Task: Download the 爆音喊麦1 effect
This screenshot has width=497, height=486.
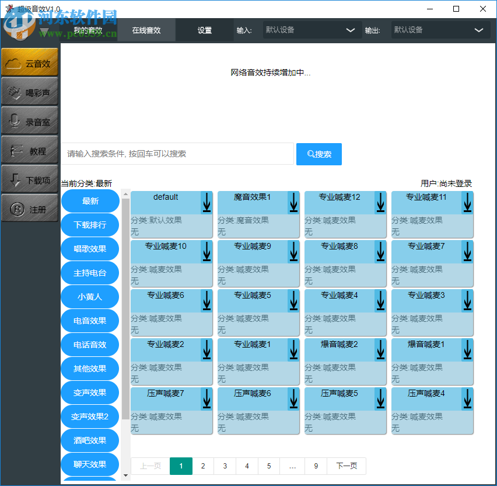Action: [467, 350]
